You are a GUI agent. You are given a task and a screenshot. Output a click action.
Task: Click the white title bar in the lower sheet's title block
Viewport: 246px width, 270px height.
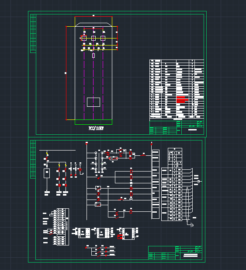coord(191,255)
